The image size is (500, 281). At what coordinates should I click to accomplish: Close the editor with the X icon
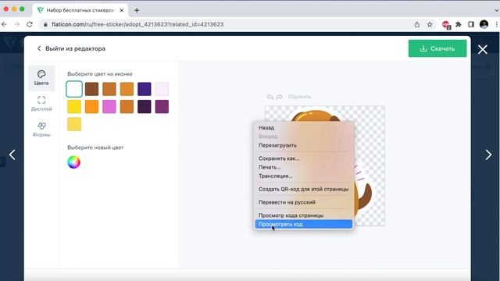[483, 49]
